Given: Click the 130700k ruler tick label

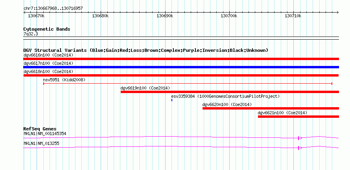Looking at the screenshot, I should pos(229,16).
